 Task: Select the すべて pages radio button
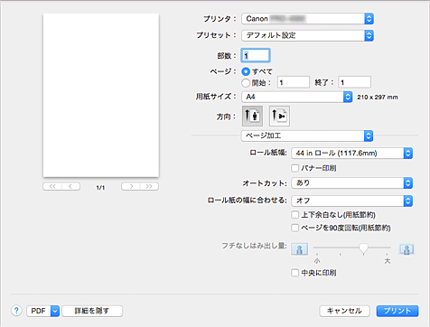click(x=246, y=71)
